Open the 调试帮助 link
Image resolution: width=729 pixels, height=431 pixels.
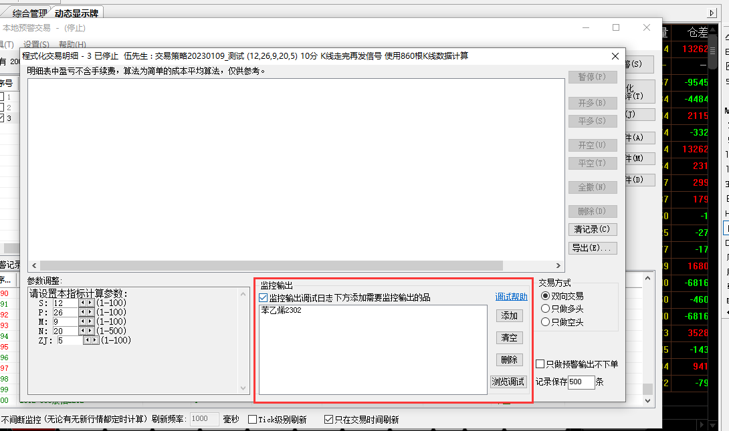[x=511, y=297]
